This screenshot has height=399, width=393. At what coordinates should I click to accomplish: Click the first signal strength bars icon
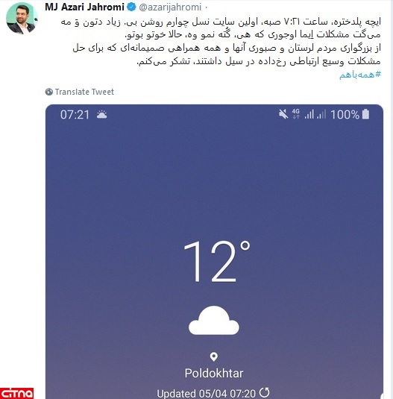point(309,114)
